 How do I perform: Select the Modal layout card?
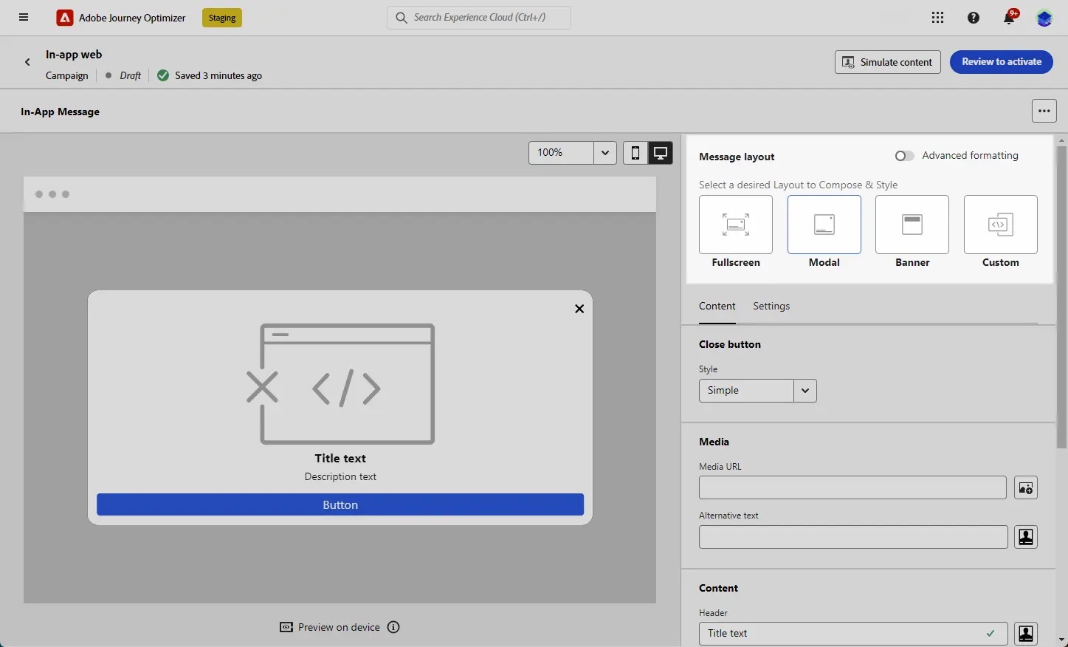pyautogui.click(x=824, y=225)
